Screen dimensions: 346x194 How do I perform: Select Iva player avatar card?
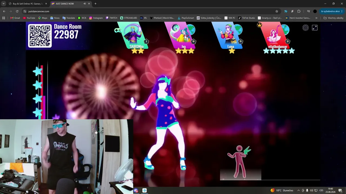(x=181, y=36)
